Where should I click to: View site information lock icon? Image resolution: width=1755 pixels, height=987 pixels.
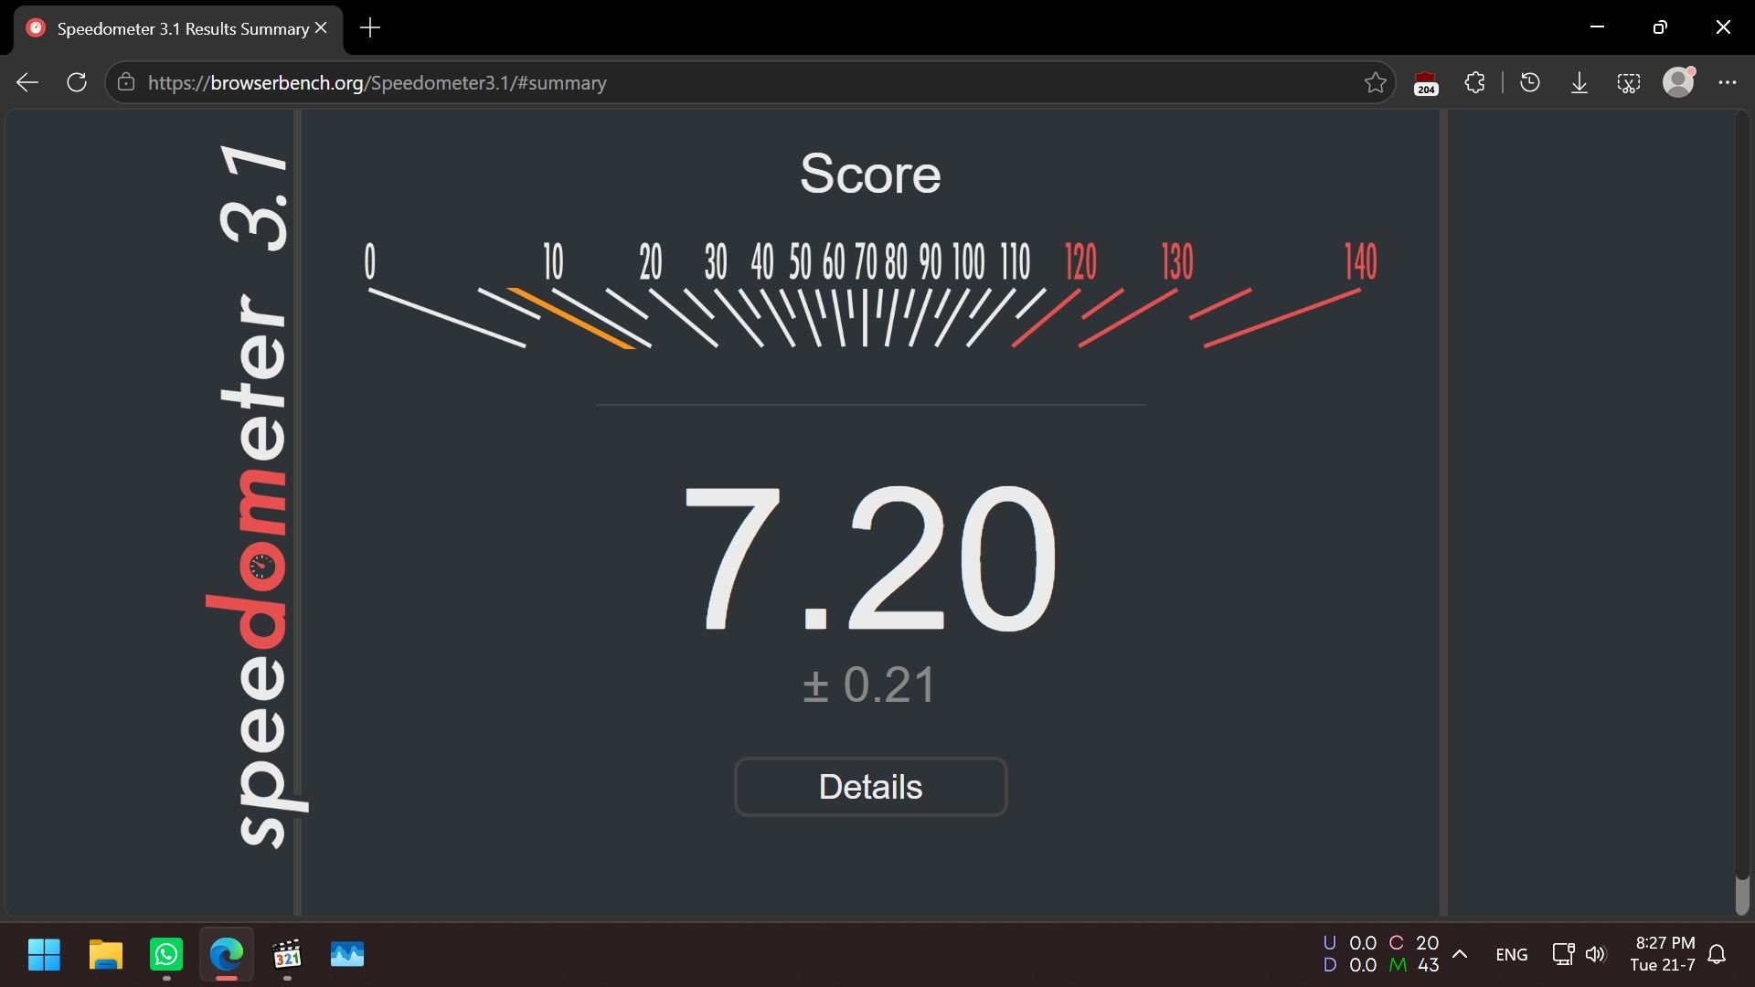126,83
